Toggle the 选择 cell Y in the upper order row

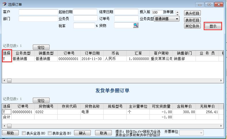pyautogui.click(x=7, y=59)
